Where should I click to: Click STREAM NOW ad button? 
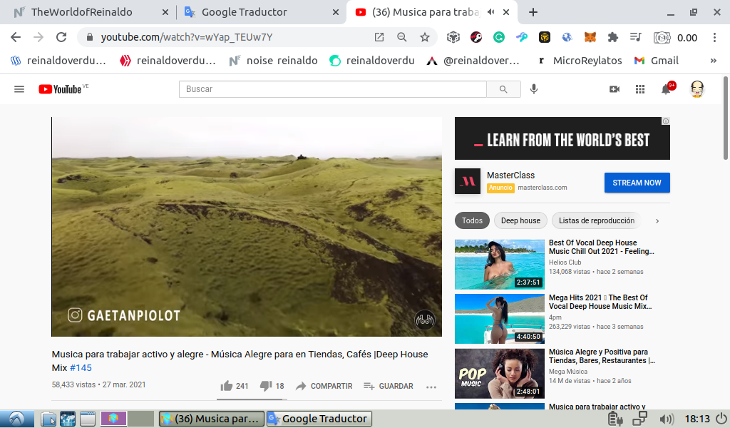tap(637, 183)
